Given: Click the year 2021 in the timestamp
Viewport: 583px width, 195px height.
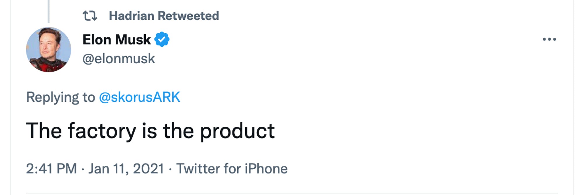Looking at the screenshot, I should tap(148, 169).
